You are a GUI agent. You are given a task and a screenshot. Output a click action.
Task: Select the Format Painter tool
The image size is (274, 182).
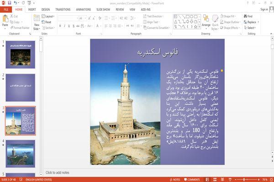point(20,28)
